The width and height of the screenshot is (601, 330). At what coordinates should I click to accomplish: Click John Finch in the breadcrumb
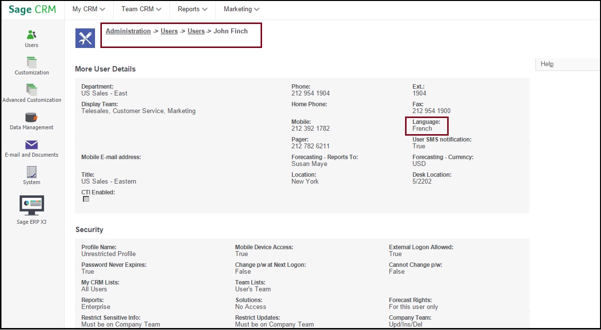coord(231,31)
